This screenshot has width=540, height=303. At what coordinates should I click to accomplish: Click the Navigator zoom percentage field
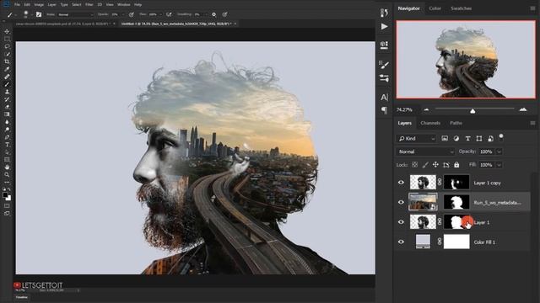[x=404, y=110]
